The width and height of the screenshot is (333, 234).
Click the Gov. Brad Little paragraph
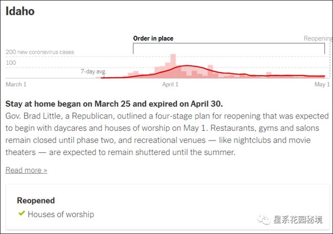pos(167,134)
